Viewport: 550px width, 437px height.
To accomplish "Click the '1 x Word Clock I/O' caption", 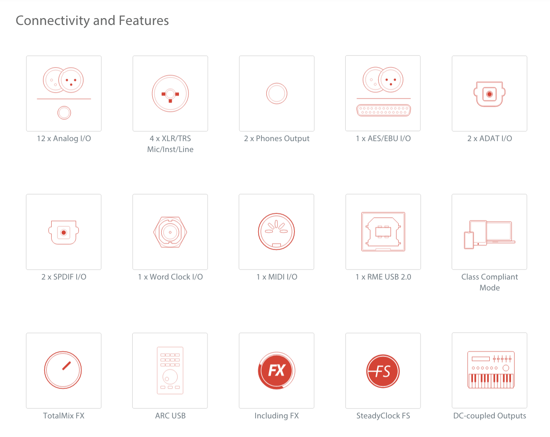I will pos(170,277).
